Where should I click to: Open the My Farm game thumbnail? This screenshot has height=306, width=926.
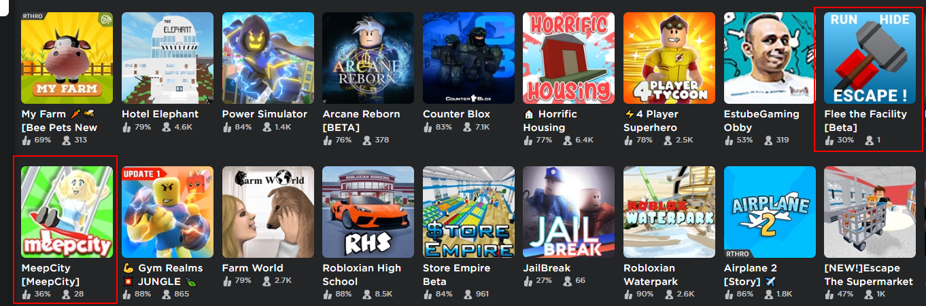coord(67,58)
